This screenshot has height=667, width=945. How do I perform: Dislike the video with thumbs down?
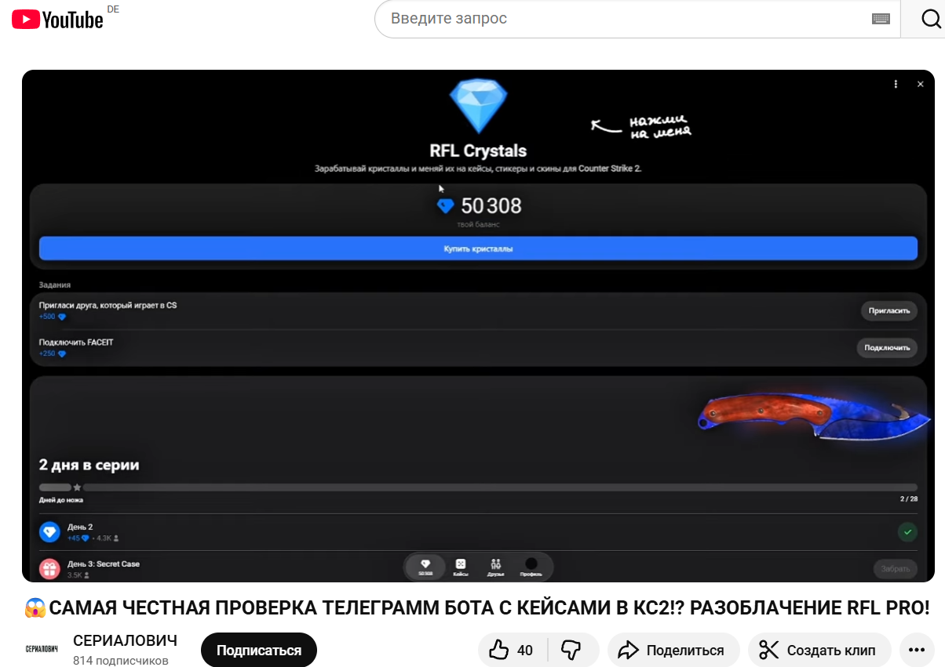click(571, 650)
